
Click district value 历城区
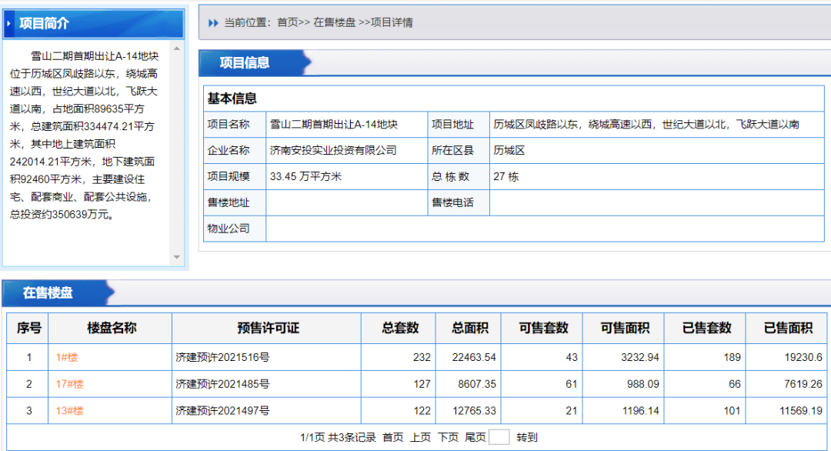pyautogui.click(x=509, y=151)
